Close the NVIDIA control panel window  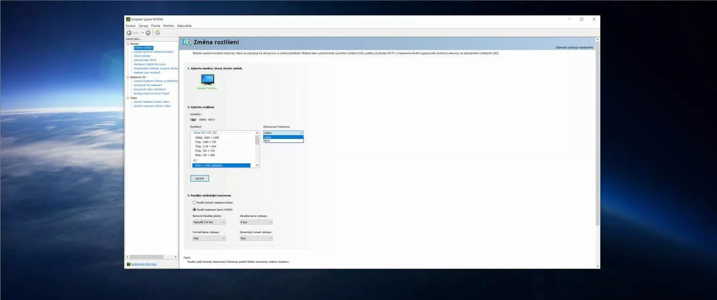[594, 19]
